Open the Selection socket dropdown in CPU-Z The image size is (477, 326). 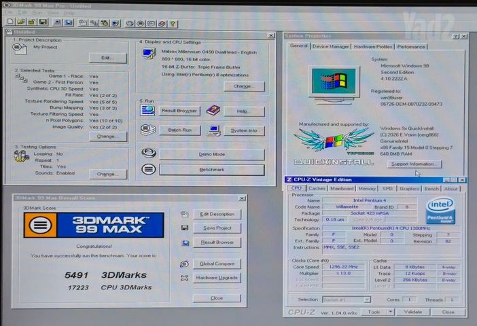367,300
